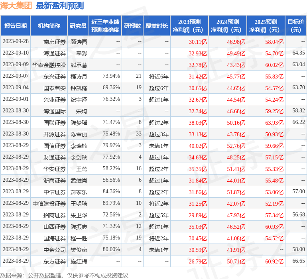The width and height of the screenshot is (307, 279).
Task: Click the 84.36% accuracy value
Action: (x=111, y=191)
